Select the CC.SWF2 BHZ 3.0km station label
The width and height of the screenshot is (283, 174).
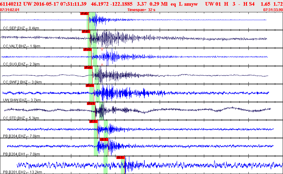point(22,82)
